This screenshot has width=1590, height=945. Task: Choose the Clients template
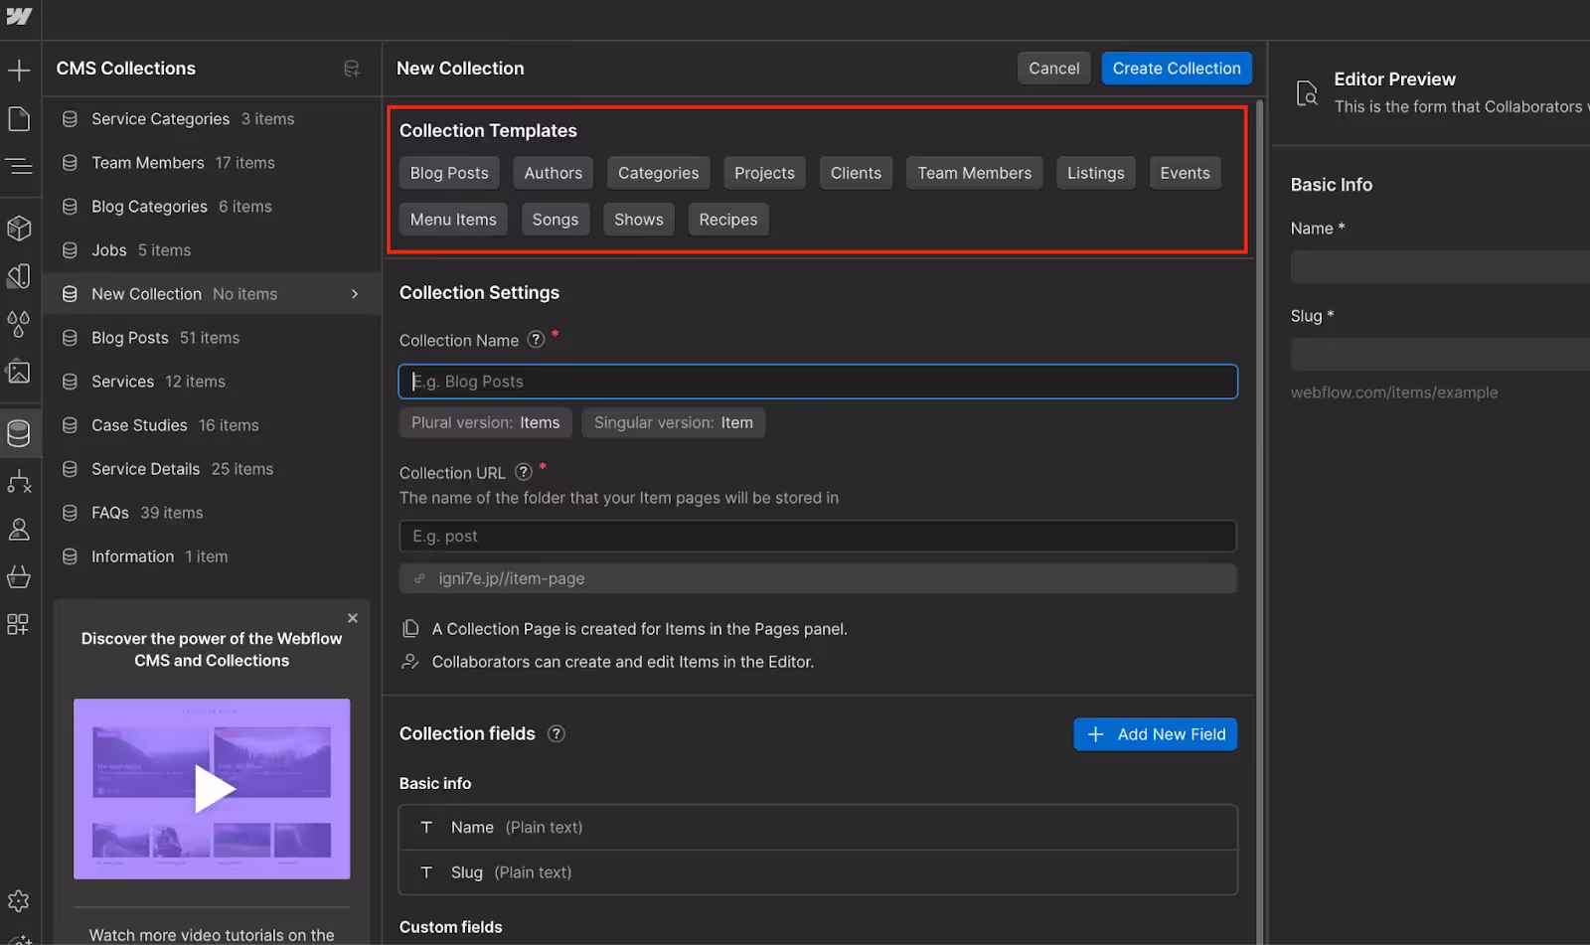(856, 173)
